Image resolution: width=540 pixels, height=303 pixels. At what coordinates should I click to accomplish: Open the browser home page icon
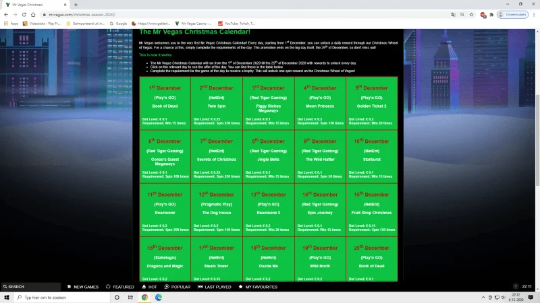pos(33,15)
